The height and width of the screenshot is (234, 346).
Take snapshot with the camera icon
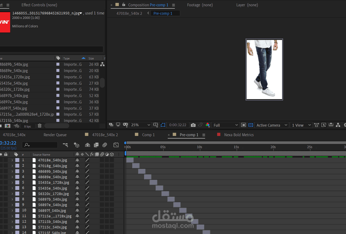tap(193, 125)
